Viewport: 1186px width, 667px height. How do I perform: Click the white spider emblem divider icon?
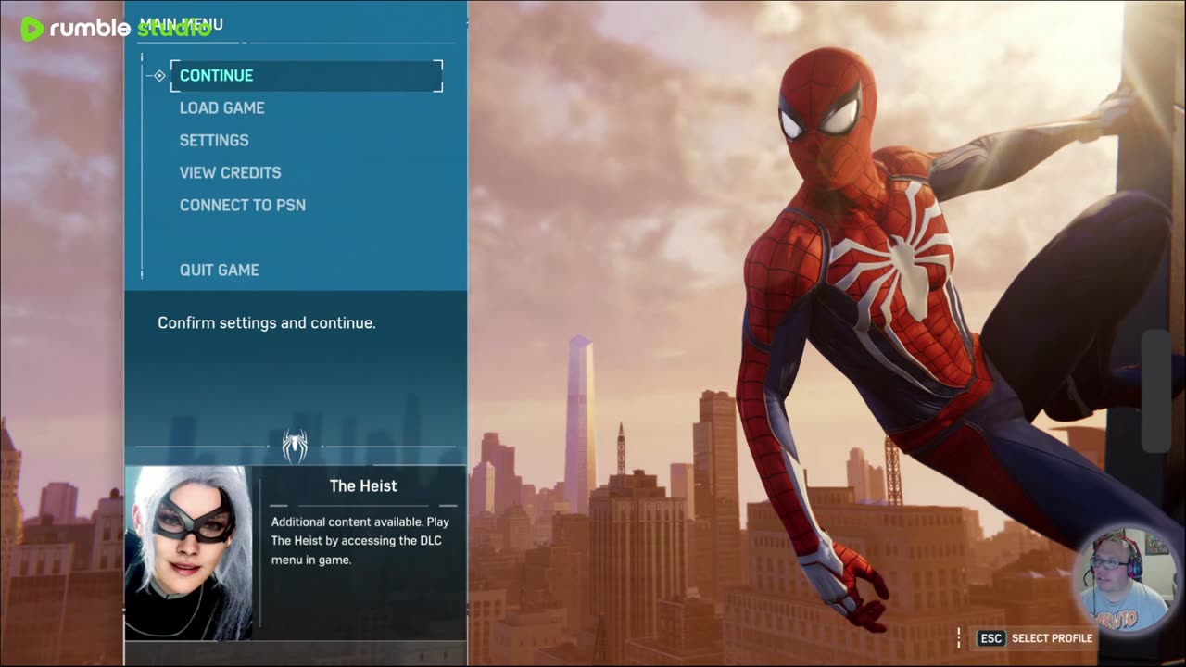point(296,447)
